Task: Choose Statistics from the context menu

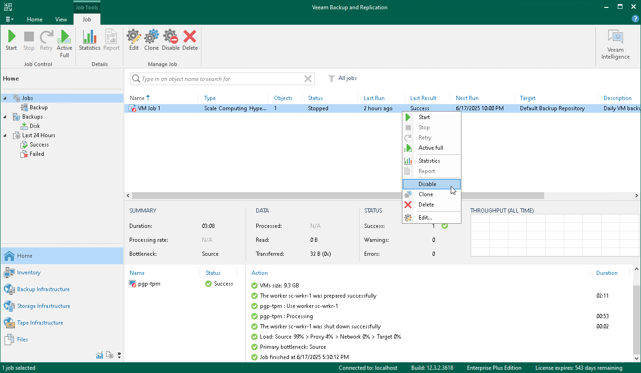Action: click(432, 161)
